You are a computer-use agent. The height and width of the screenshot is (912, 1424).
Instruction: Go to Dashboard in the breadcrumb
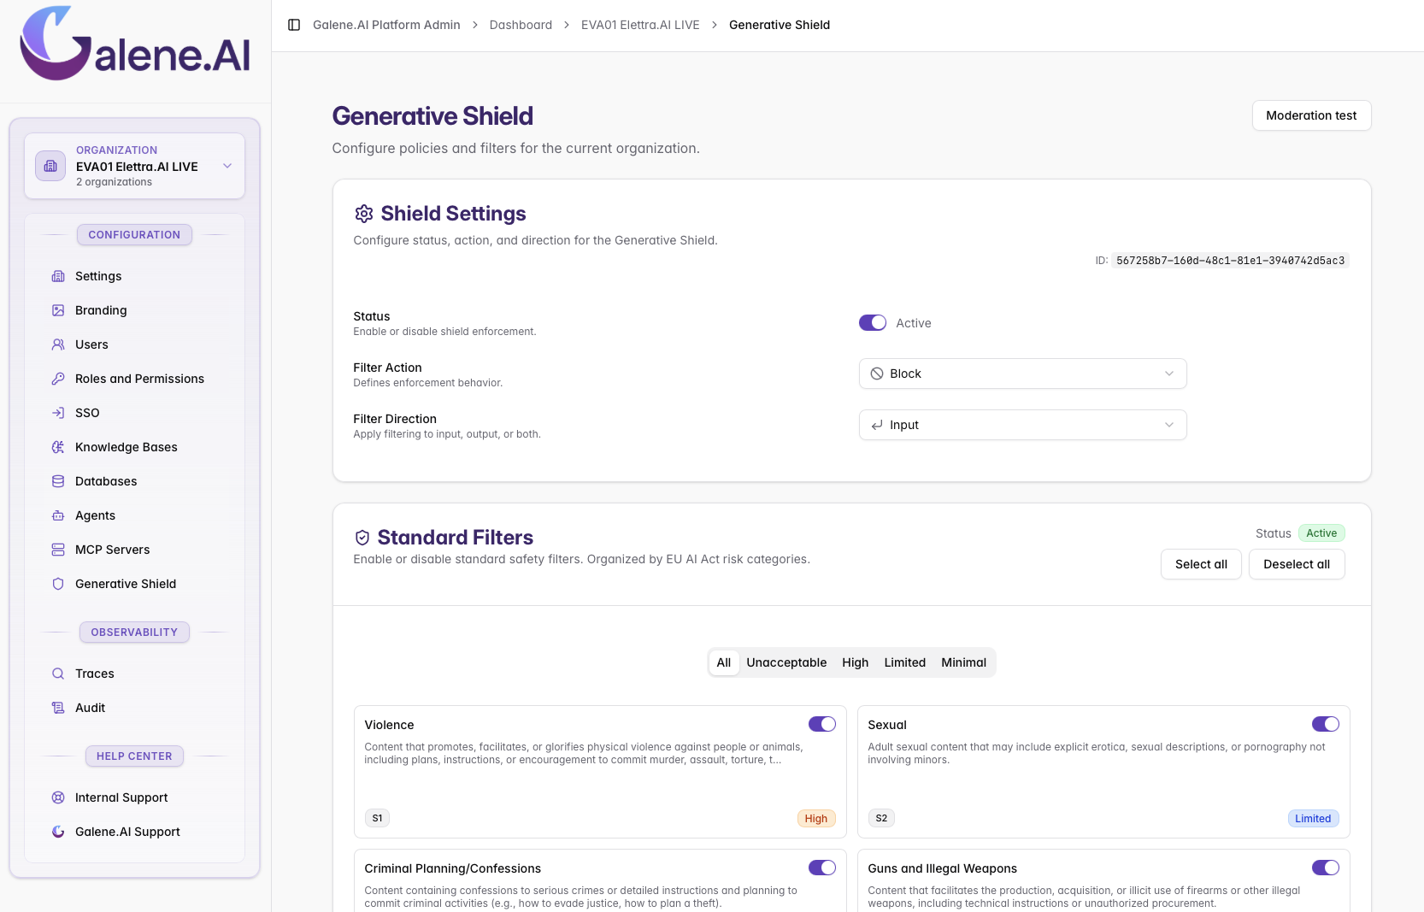pyautogui.click(x=521, y=25)
